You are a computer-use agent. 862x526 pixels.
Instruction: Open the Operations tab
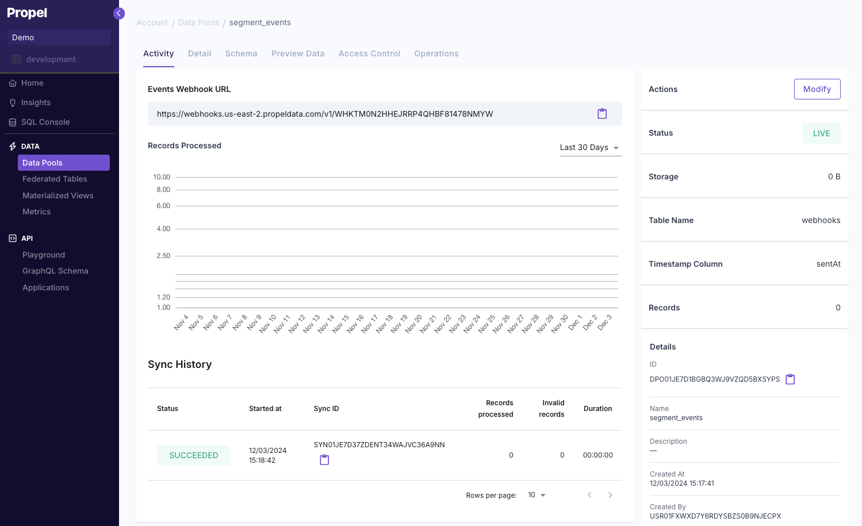436,53
